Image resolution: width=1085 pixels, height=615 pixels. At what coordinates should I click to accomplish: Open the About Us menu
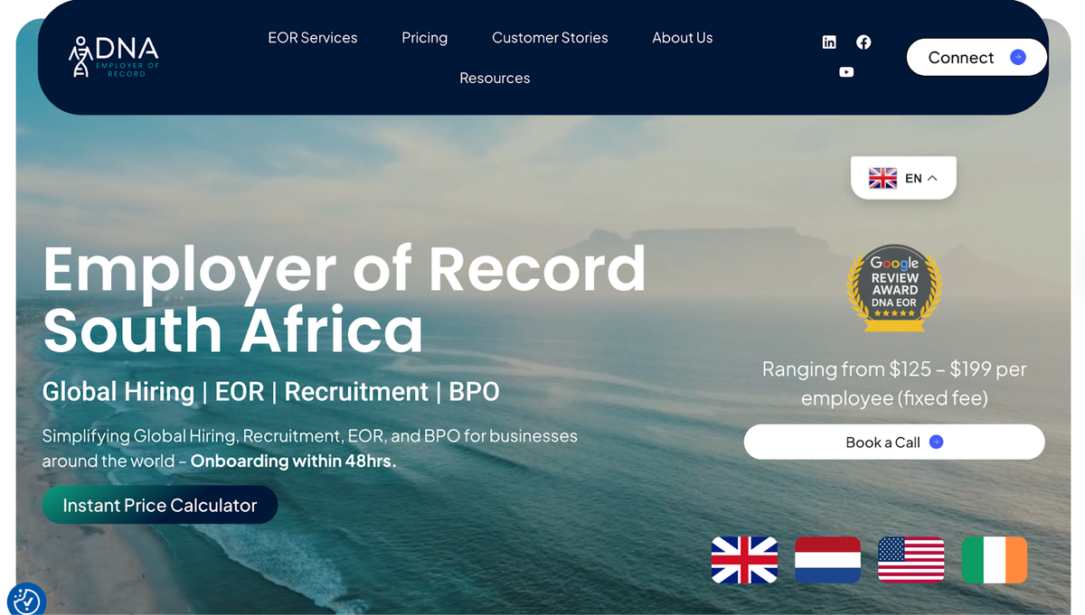(x=682, y=38)
